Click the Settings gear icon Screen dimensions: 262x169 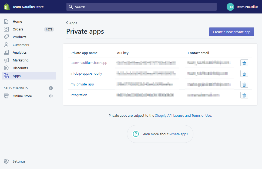coord(6,161)
